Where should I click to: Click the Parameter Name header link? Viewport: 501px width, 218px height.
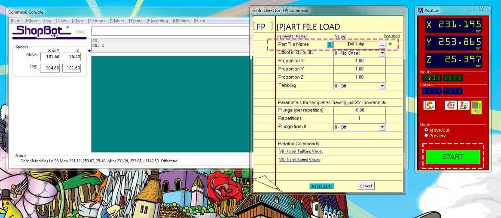pos(292,36)
